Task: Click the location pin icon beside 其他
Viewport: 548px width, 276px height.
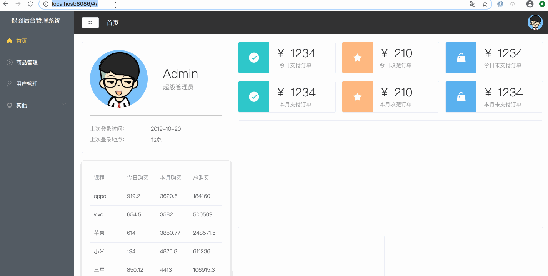Action: [10, 105]
